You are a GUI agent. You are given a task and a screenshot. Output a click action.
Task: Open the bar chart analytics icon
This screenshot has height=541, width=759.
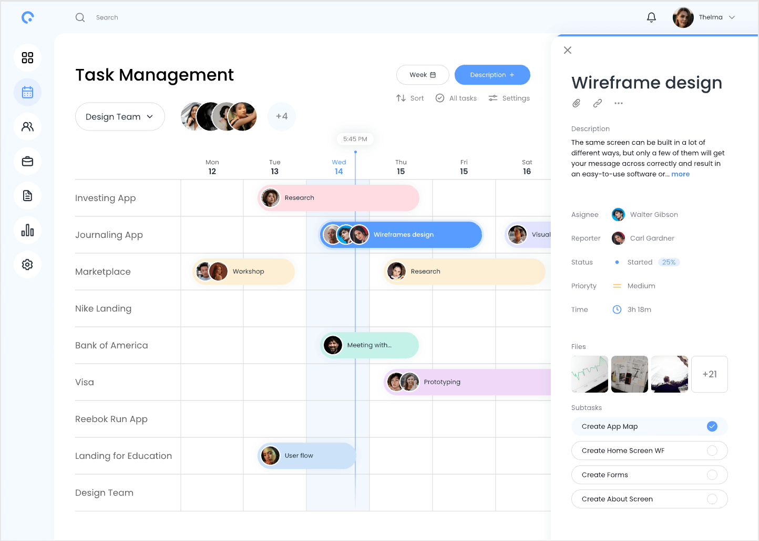(x=27, y=231)
